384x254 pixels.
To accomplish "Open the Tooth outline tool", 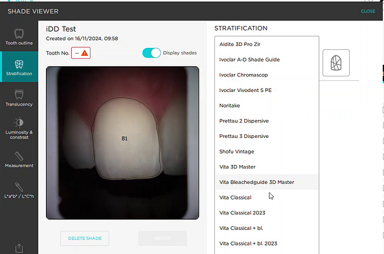I will pyautogui.click(x=19, y=37).
